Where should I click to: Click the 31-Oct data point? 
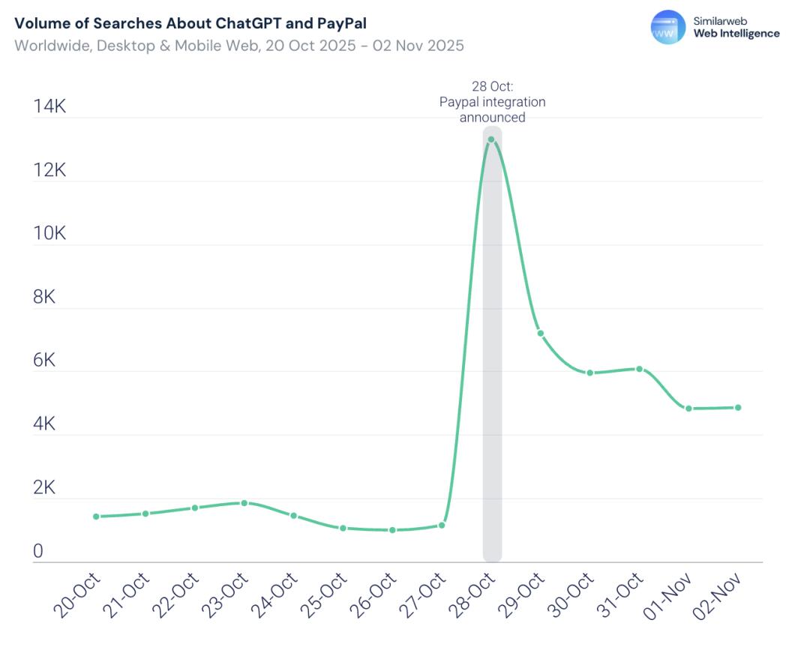pos(640,369)
